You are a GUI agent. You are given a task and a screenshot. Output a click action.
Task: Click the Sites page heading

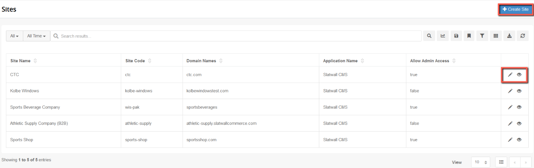coord(9,10)
